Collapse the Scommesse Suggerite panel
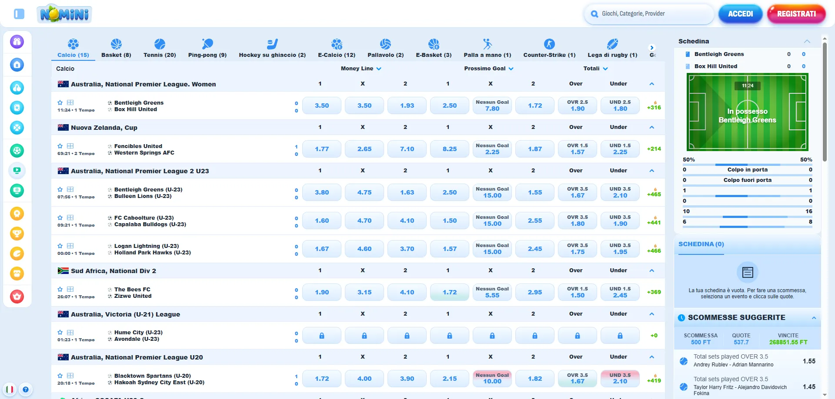The image size is (835, 399). pyautogui.click(x=814, y=318)
